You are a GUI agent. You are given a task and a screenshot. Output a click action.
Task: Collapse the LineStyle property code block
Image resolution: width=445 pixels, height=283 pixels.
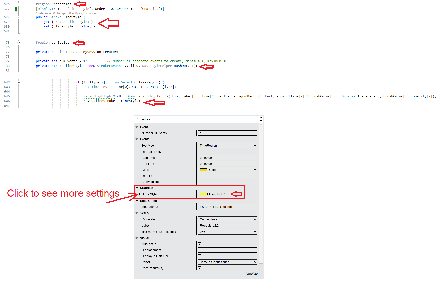(18, 17)
